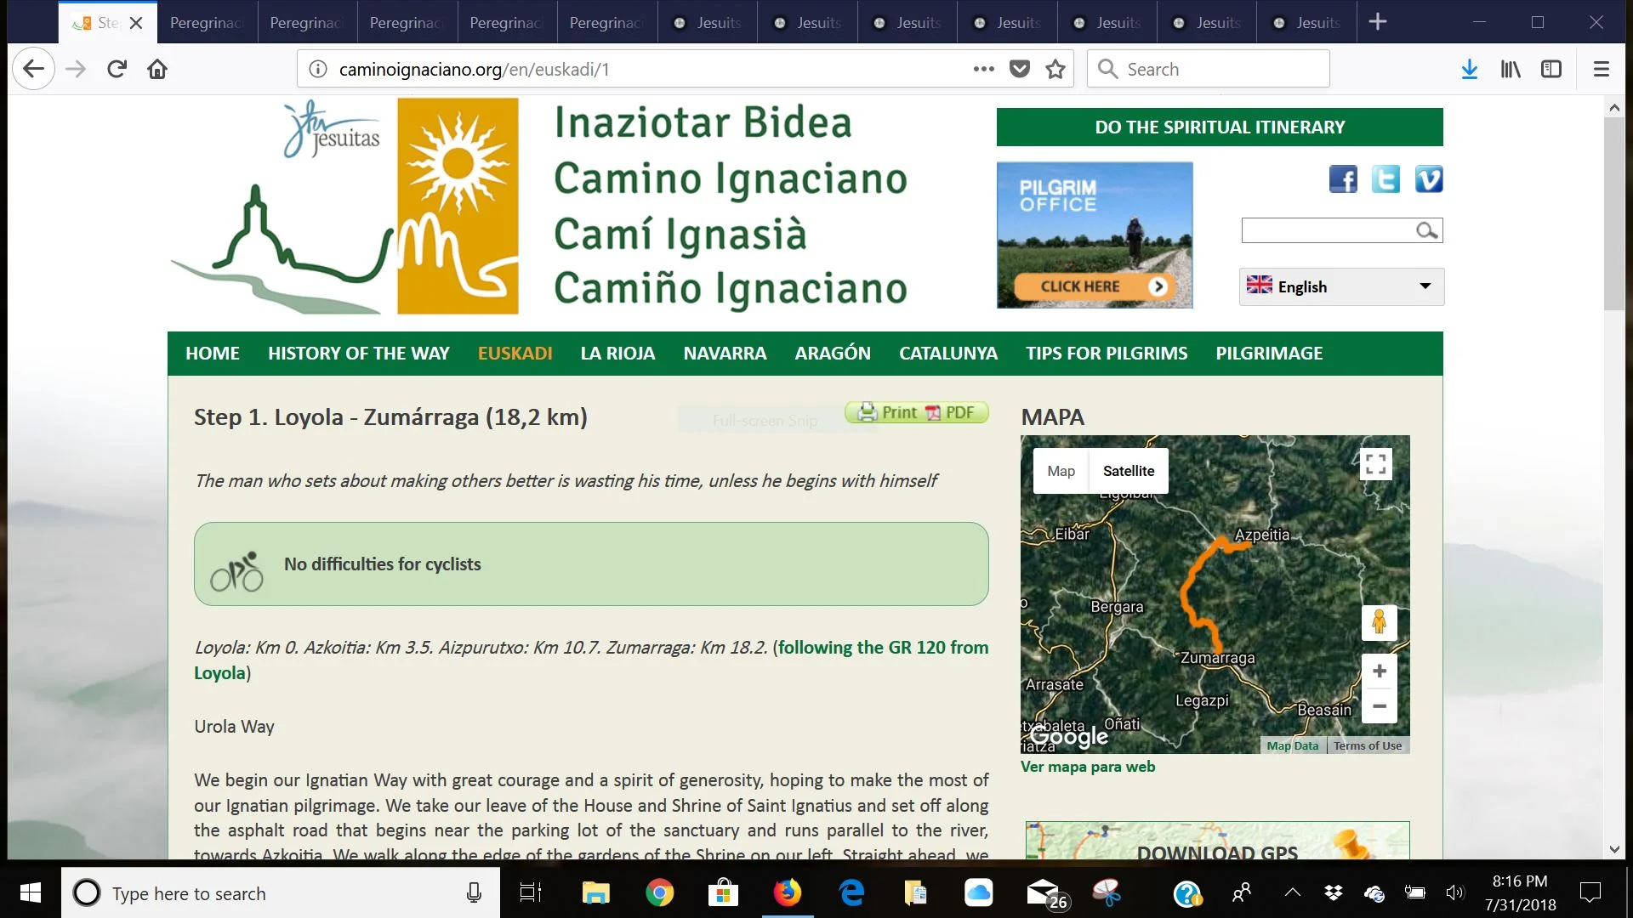This screenshot has height=918, width=1633.
Task: Switch map to Map view
Action: [1061, 471]
